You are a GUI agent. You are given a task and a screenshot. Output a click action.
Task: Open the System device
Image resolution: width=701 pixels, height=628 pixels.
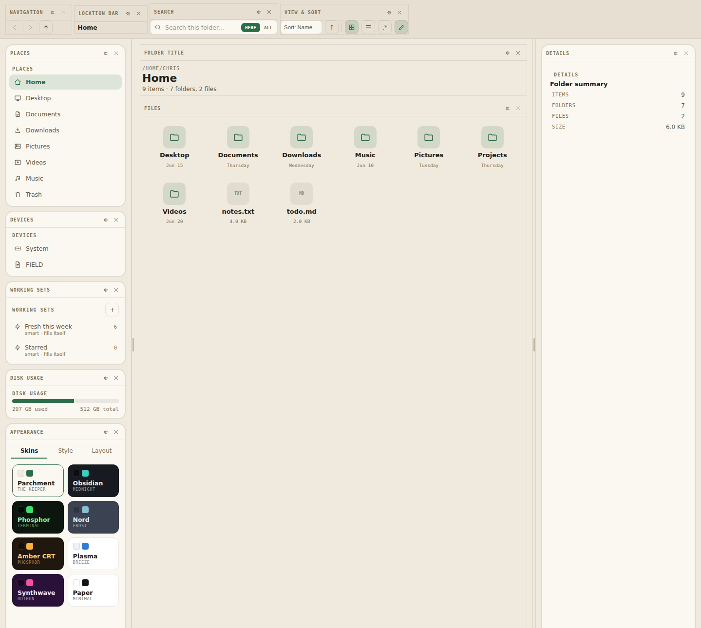click(65, 249)
